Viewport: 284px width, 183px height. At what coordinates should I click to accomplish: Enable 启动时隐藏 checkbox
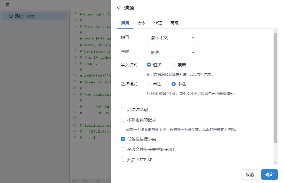coord(123,109)
